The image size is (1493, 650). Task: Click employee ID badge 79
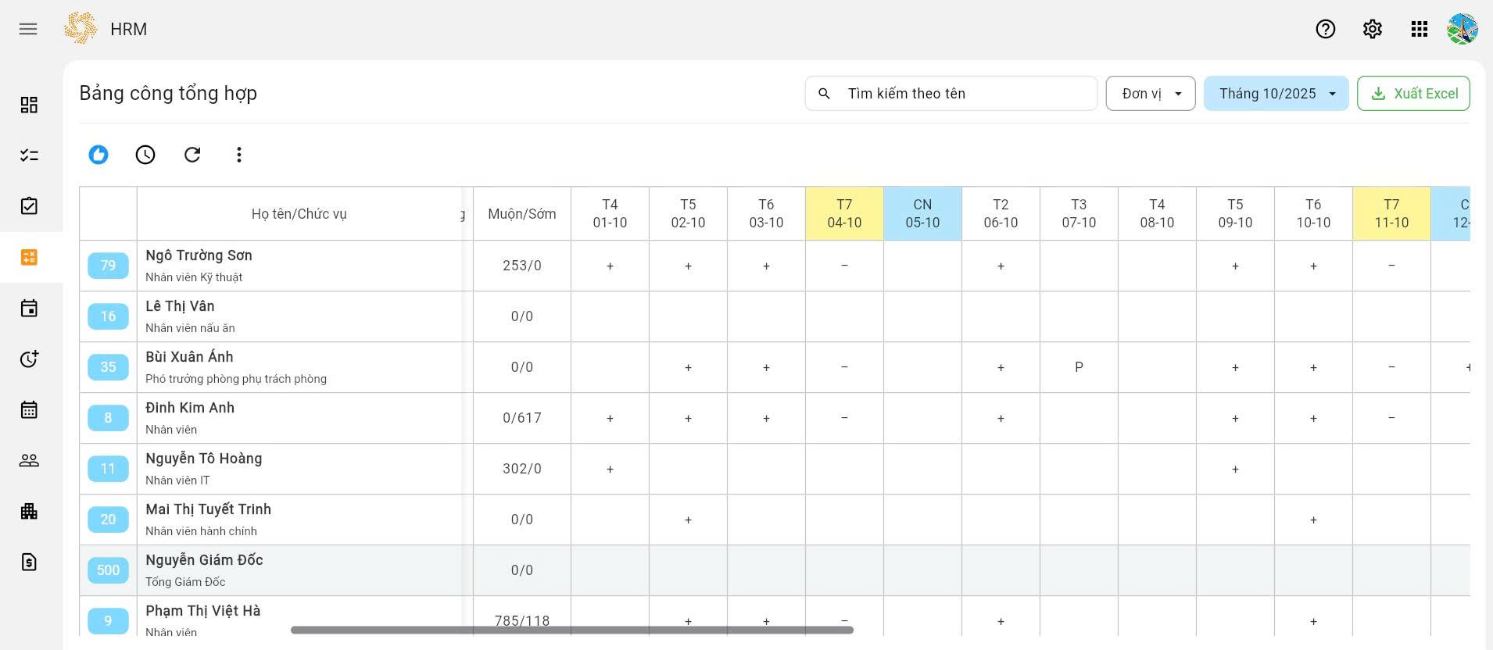coord(108,266)
